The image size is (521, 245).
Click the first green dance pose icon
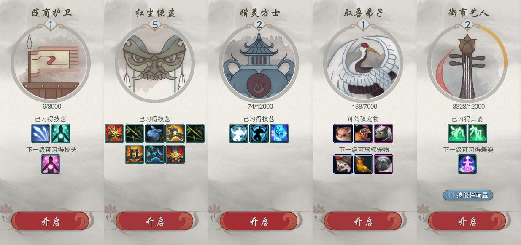[457, 133]
